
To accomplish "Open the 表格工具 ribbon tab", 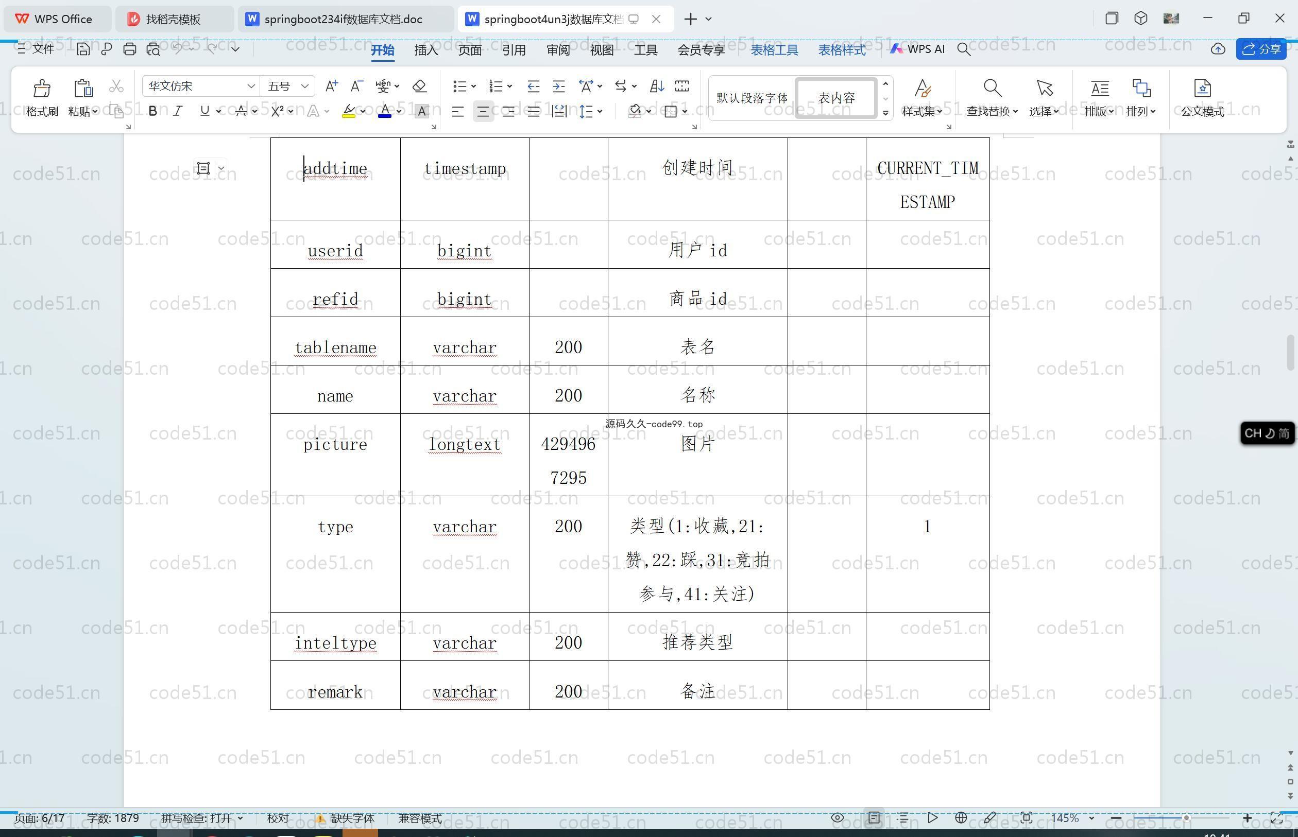I will tap(774, 50).
